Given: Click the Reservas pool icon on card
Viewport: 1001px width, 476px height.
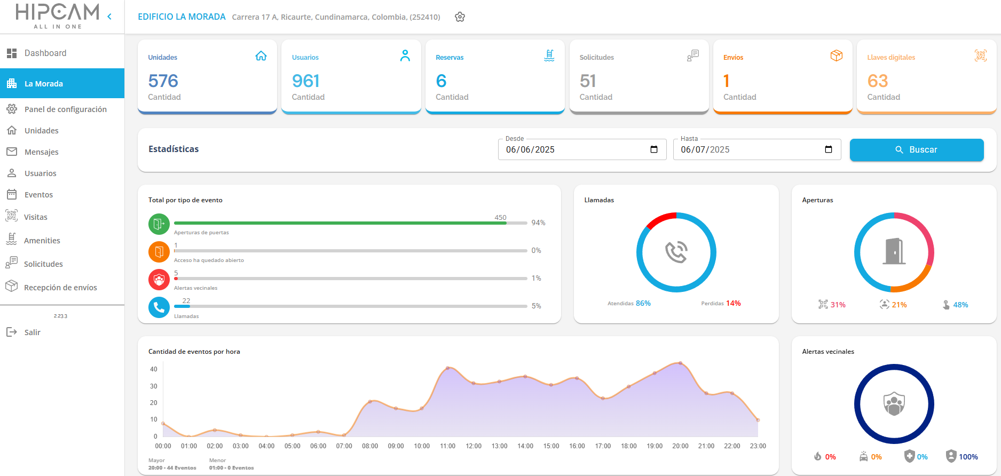Looking at the screenshot, I should [x=549, y=55].
